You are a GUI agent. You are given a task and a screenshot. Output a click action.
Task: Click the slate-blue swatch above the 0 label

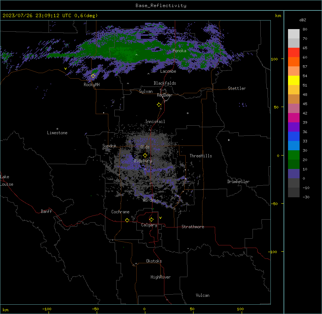[x=294, y=174]
